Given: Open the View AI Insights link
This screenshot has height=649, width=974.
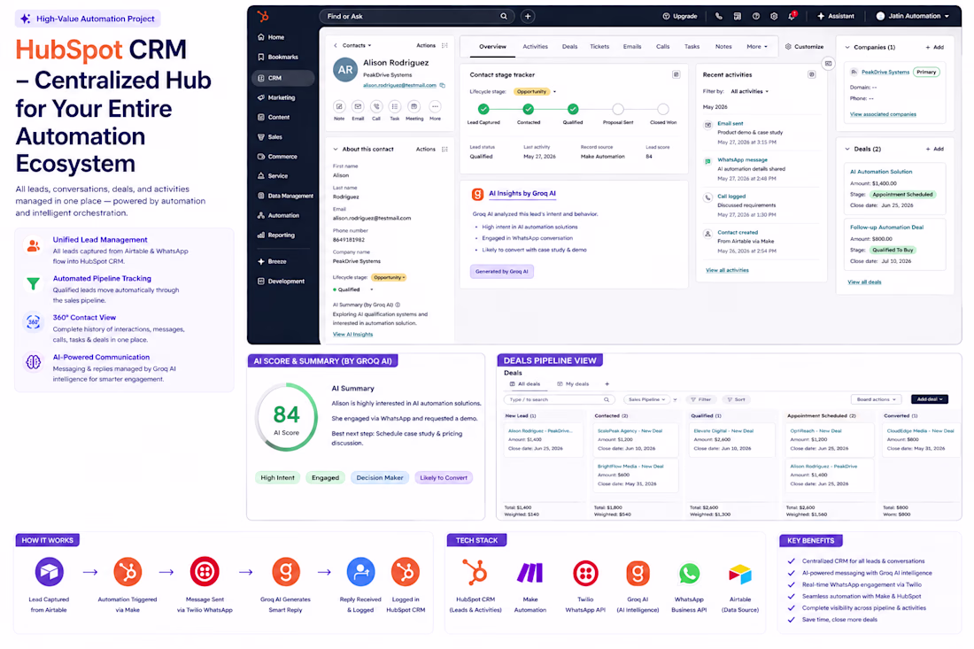Looking at the screenshot, I should click(x=352, y=334).
